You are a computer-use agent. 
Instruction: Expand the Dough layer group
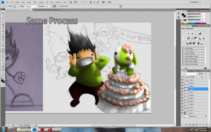(185, 80)
